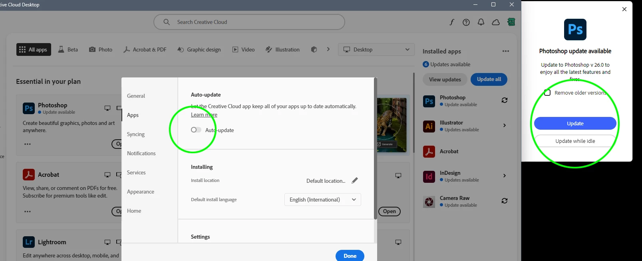Click desktop monitor icon on Photoshop card
642x261 pixels.
click(x=107, y=108)
